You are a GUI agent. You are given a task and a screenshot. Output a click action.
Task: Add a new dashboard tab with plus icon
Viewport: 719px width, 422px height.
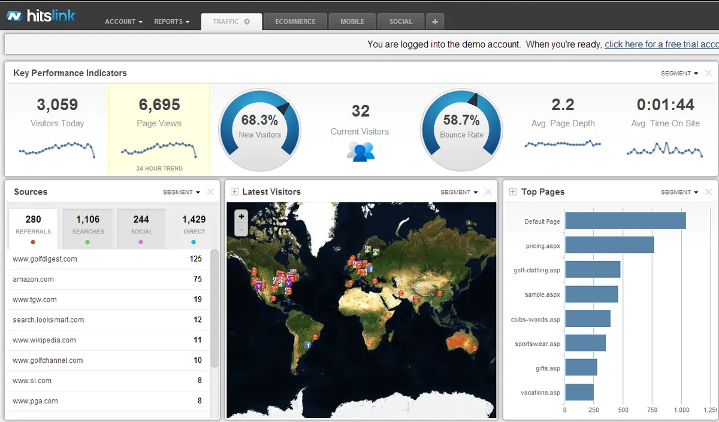point(435,22)
